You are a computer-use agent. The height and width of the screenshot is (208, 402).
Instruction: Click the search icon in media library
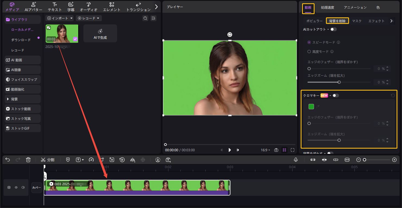(x=145, y=18)
